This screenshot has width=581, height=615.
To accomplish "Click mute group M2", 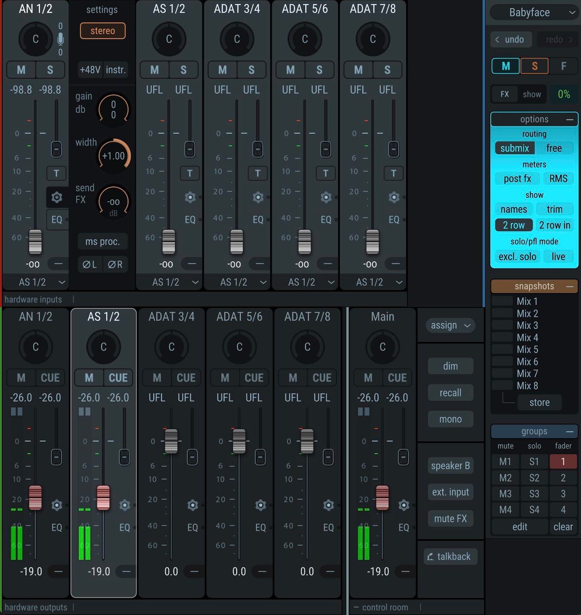I will [505, 478].
